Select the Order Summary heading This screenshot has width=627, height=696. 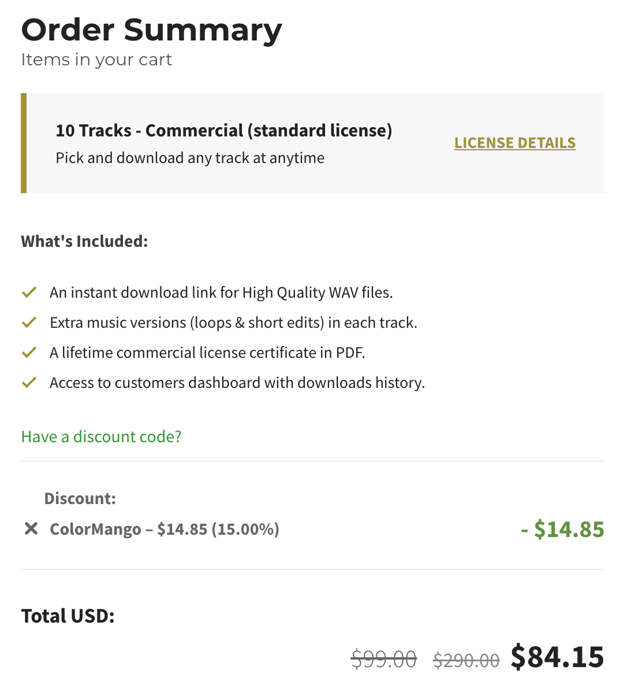(151, 30)
